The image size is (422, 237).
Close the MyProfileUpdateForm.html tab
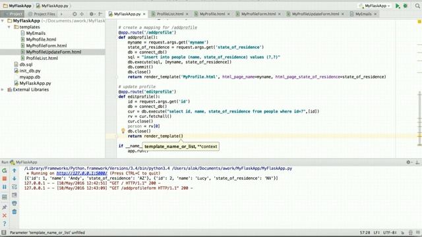pyautogui.click(x=343, y=14)
